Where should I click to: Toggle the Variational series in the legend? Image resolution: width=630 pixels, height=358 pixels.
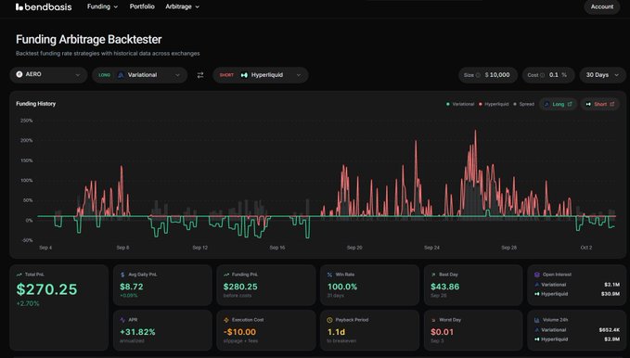coord(460,104)
